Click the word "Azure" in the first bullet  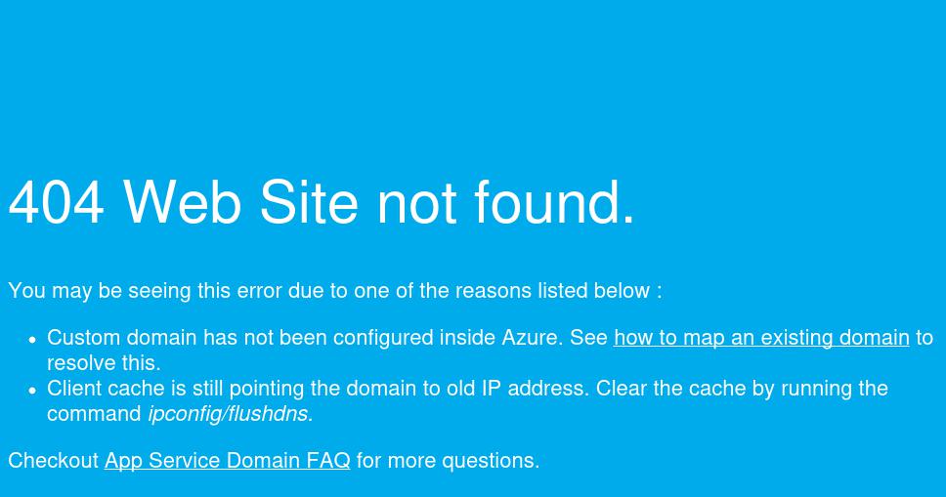click(x=529, y=338)
